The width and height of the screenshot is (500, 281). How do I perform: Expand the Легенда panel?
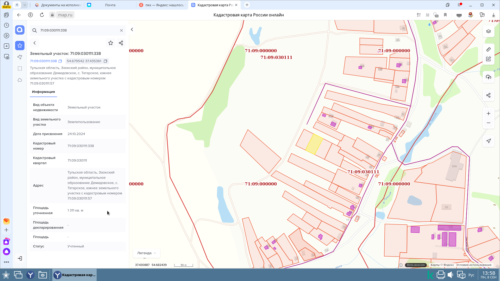(x=146, y=253)
